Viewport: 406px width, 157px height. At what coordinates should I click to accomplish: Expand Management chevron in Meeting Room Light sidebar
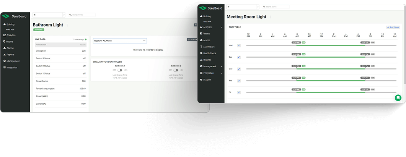point(222,66)
